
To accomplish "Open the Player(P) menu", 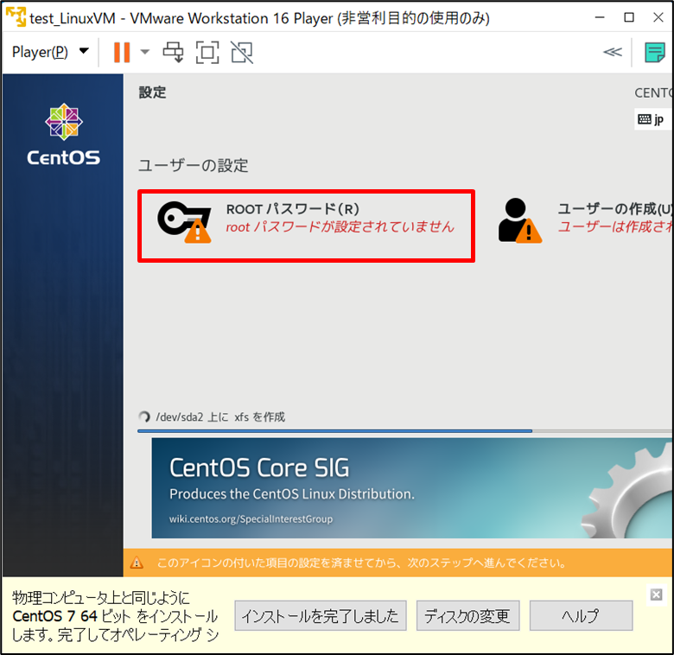I will click(50, 52).
